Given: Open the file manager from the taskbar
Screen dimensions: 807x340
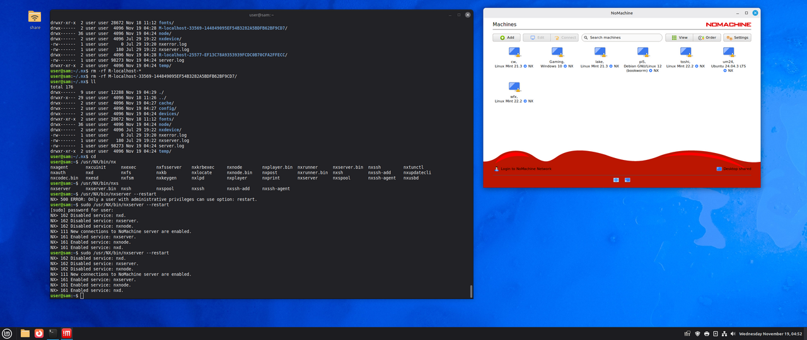Looking at the screenshot, I should (25, 333).
